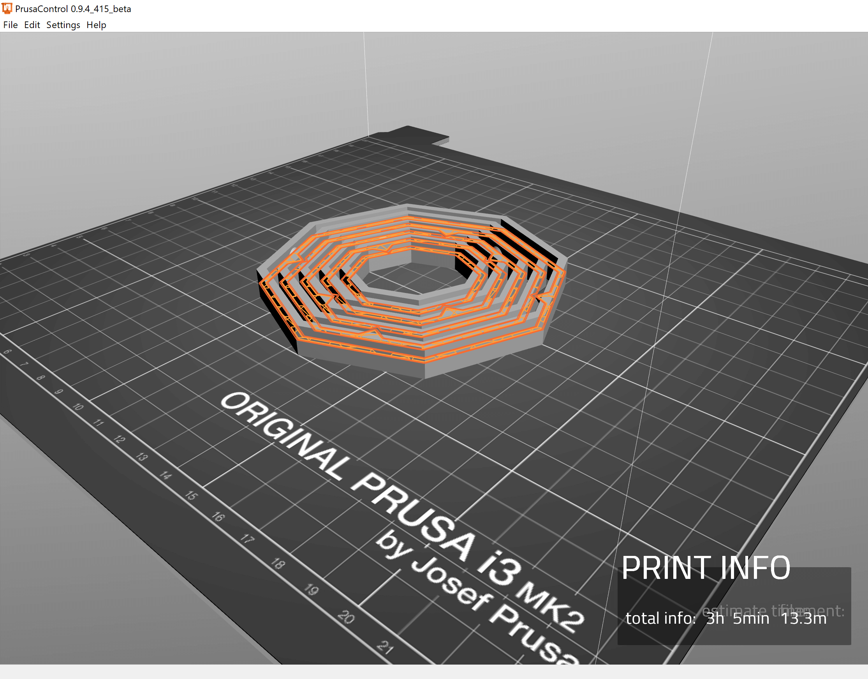Screen dimensions: 868x679
Task: Click the 13.3m filament length value
Action: [804, 619]
